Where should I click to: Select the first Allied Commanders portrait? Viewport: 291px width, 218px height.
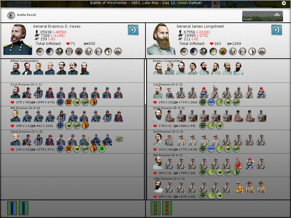[15, 69]
